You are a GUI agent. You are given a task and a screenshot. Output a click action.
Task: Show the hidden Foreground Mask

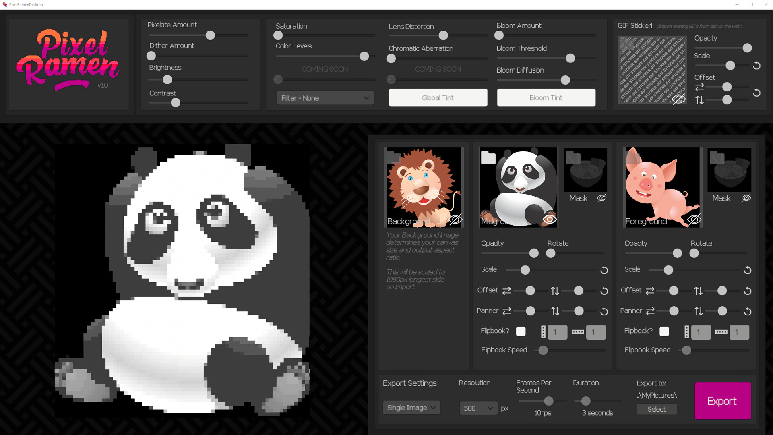746,198
